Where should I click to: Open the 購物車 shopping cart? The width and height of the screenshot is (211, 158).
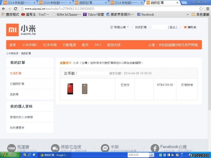pos(190,27)
